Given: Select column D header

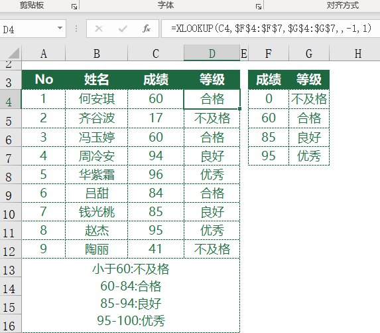Looking at the screenshot, I should [x=212, y=53].
